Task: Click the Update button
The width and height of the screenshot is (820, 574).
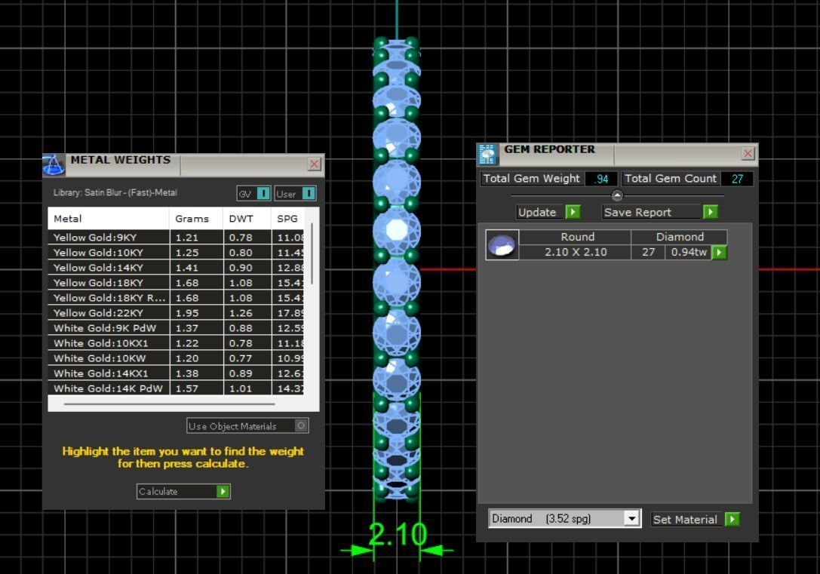Action: click(539, 212)
